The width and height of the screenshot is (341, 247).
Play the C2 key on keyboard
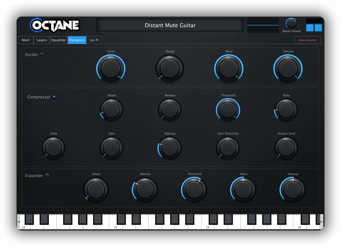point(24,226)
